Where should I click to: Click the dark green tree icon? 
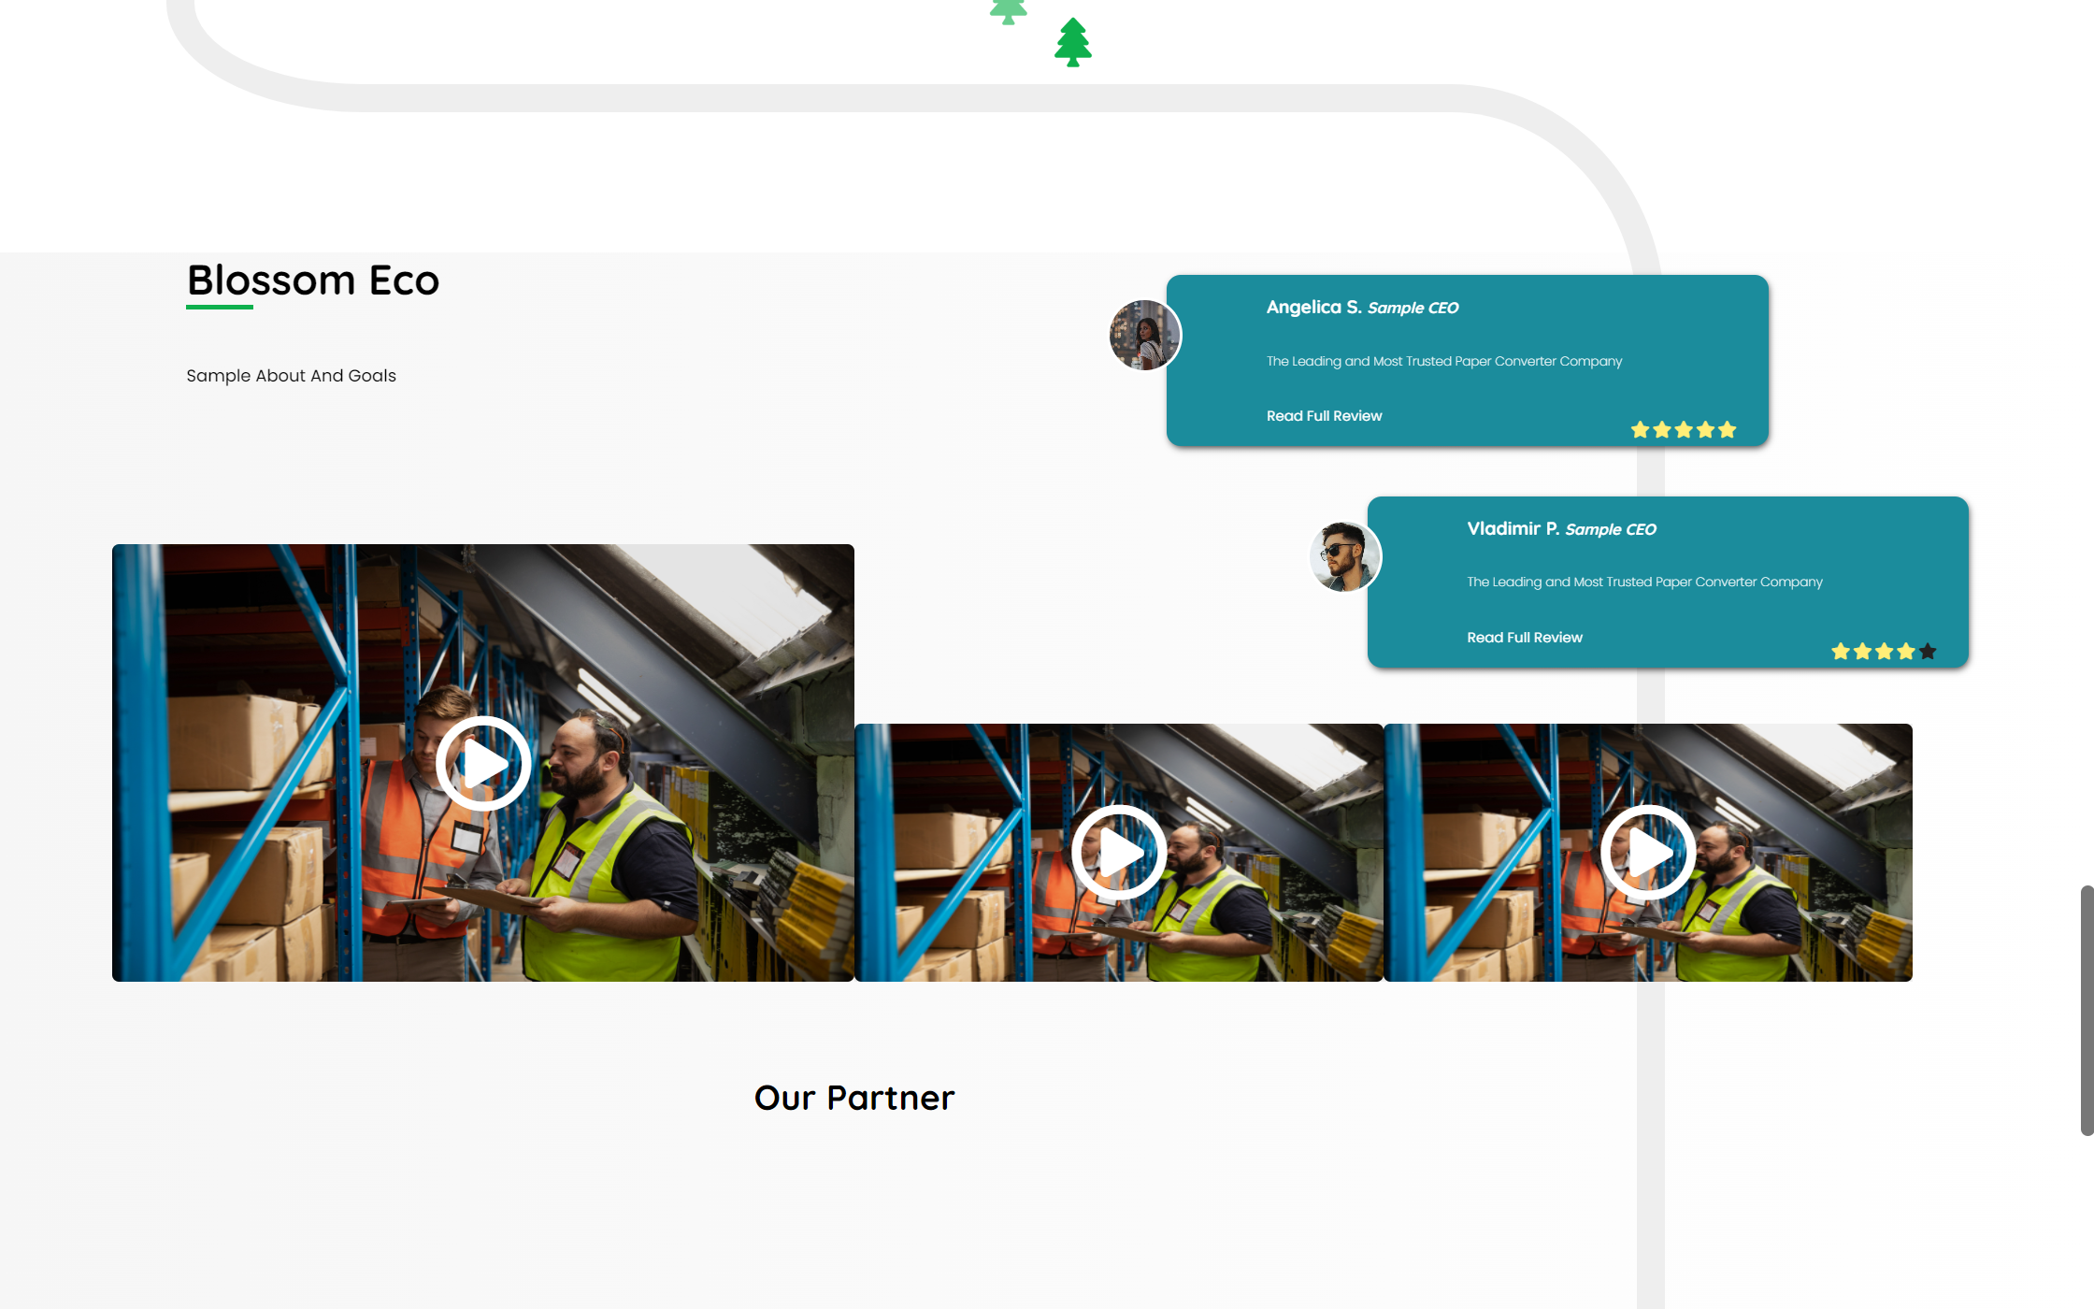(x=1072, y=43)
